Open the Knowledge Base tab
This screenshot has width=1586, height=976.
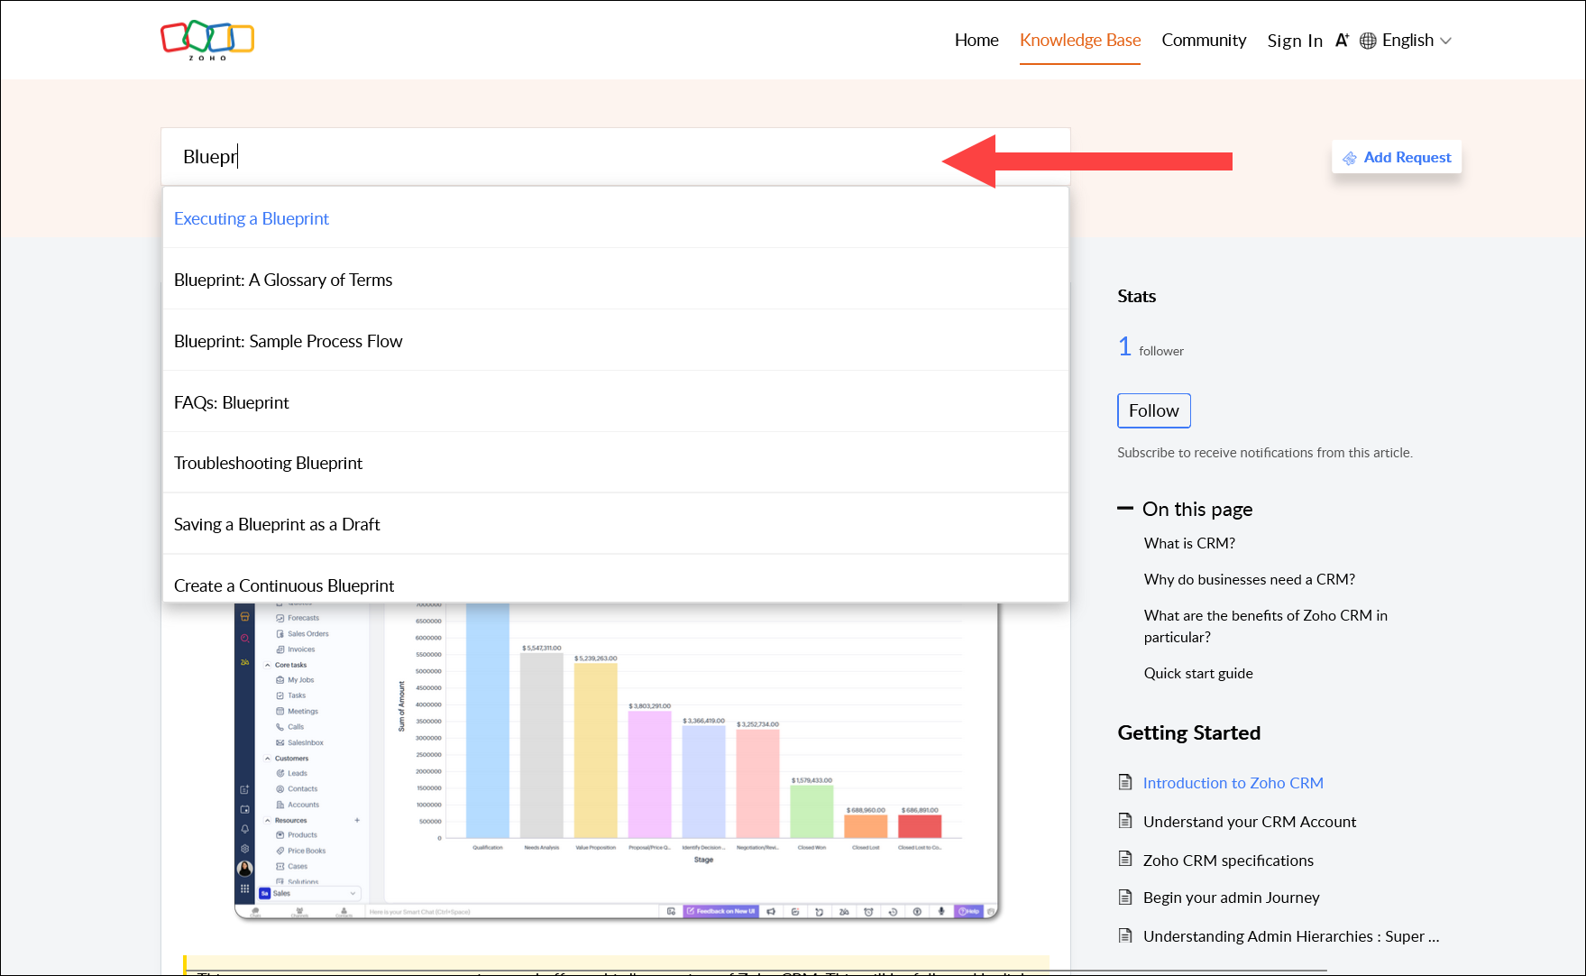(x=1079, y=41)
